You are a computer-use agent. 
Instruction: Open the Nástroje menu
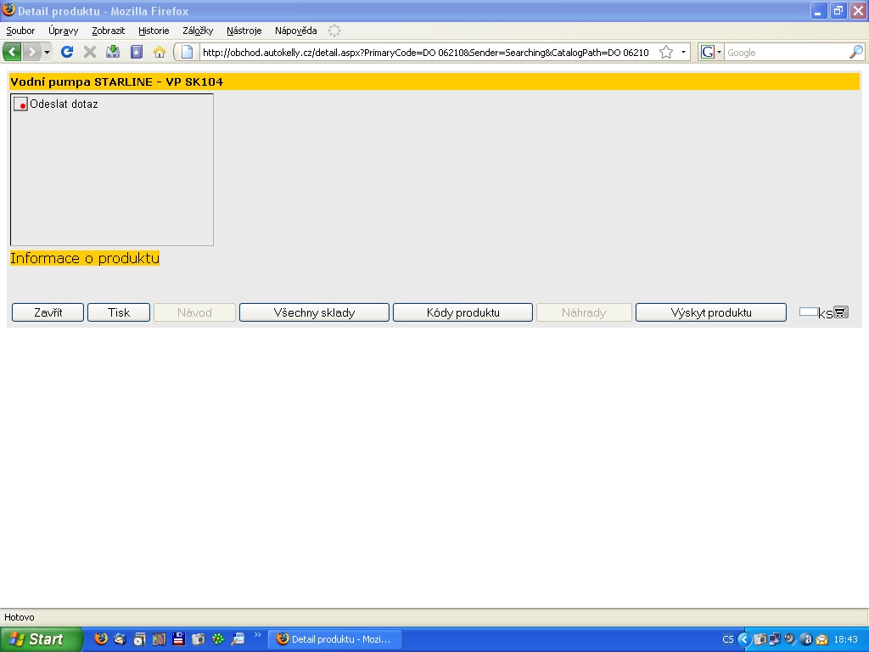(x=244, y=31)
